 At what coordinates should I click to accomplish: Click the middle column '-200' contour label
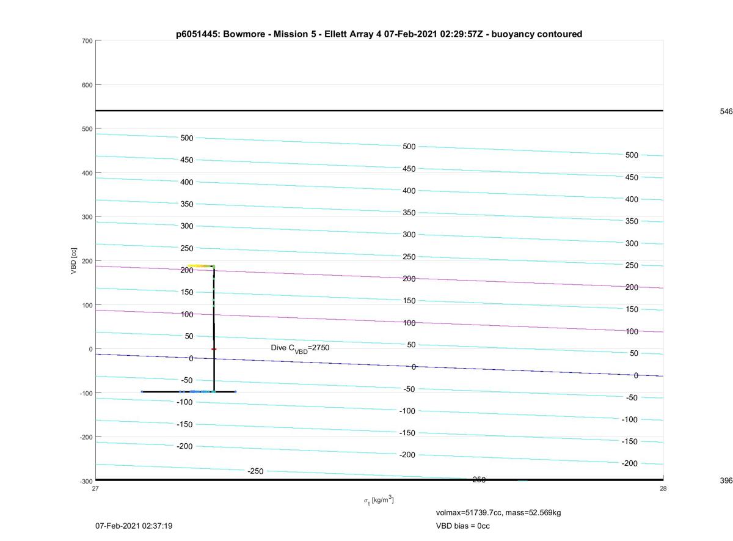point(407,455)
